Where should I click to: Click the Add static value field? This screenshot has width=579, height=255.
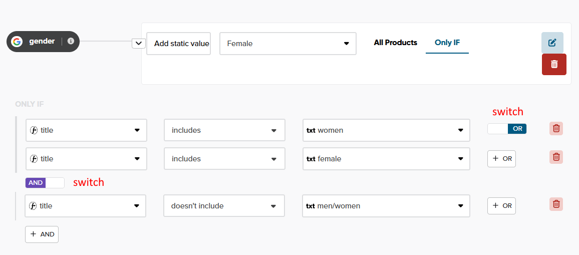point(179,44)
